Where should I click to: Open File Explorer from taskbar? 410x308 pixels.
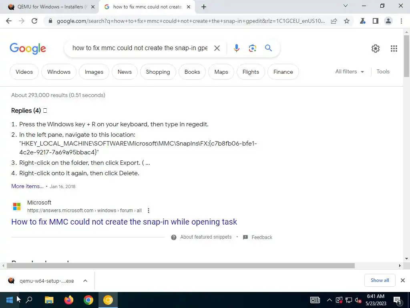tap(49, 300)
